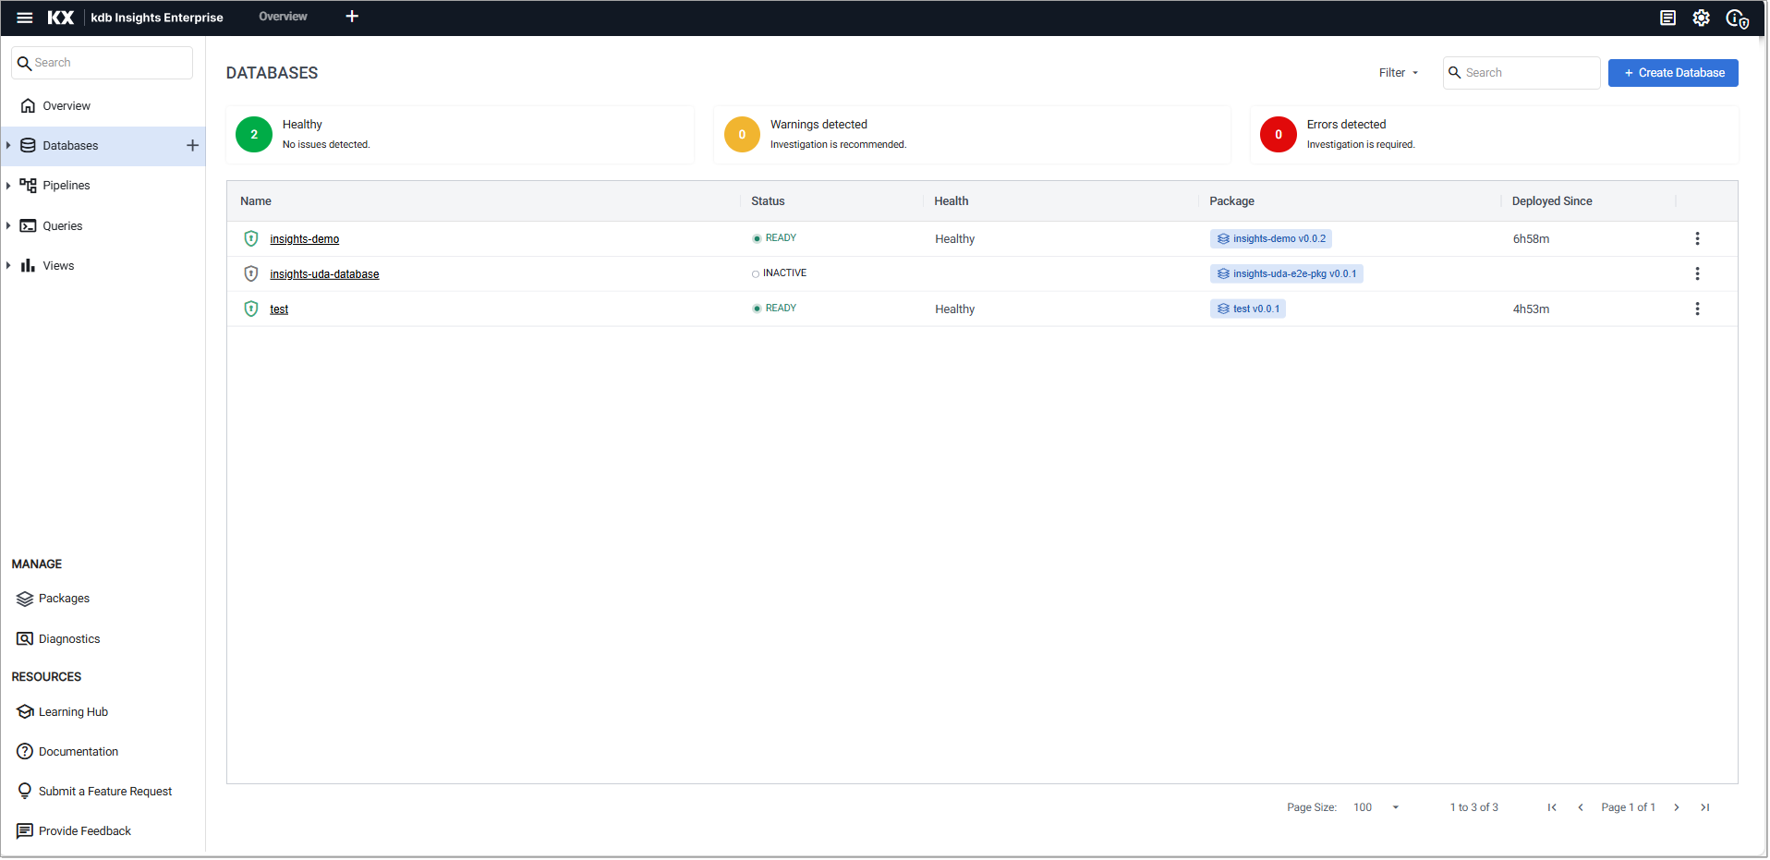Switch to the Overview tab
Viewport: 1770px width, 860px height.
point(283,17)
